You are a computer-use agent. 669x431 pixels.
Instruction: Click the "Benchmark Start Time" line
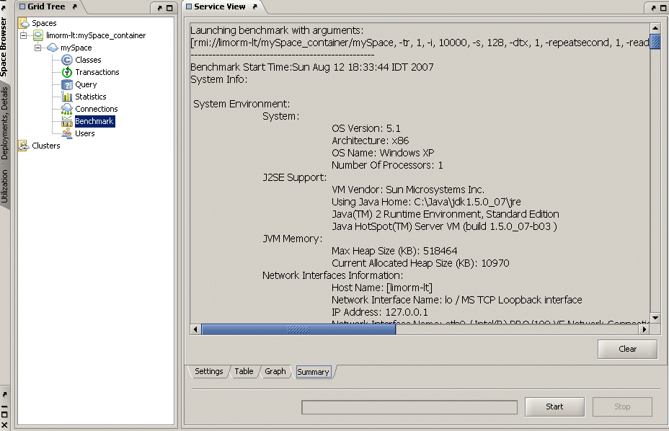click(x=312, y=67)
